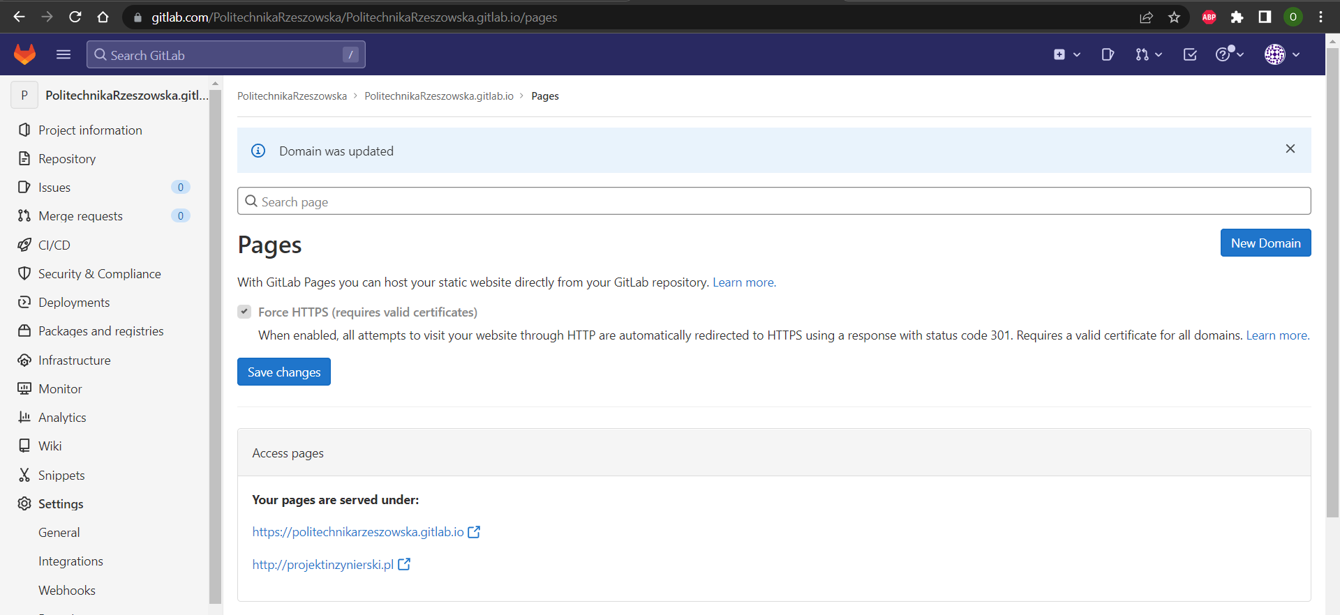1340x615 pixels.
Task: Go to the Webhooks settings item
Action: (x=67, y=591)
